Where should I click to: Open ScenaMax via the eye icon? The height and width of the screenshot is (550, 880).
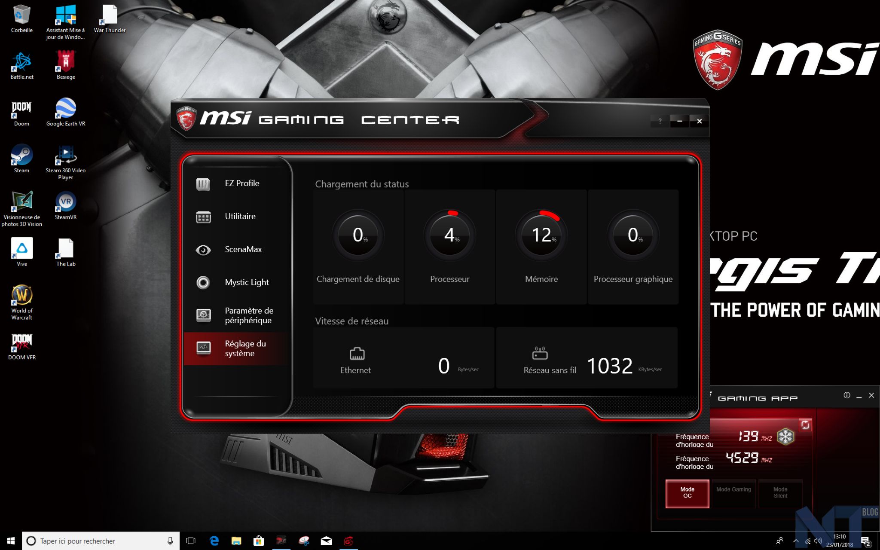click(x=203, y=250)
